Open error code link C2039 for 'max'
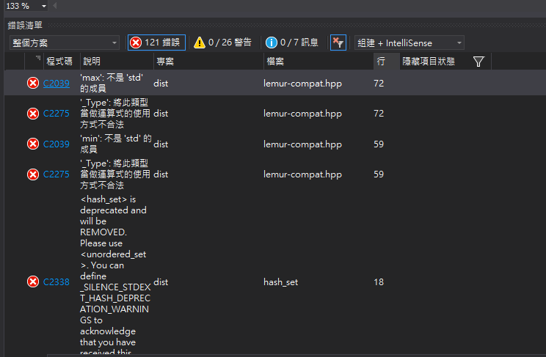The height and width of the screenshot is (357, 546). 56,84
